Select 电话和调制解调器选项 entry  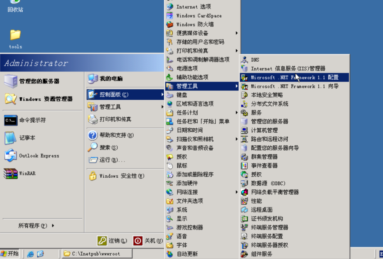[x=202, y=60]
